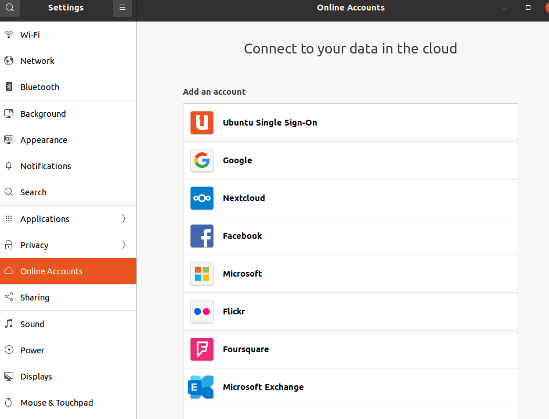Screen dimensions: 549x419
Task: Click the Bluetooth symbol icon
Action: 9,87
